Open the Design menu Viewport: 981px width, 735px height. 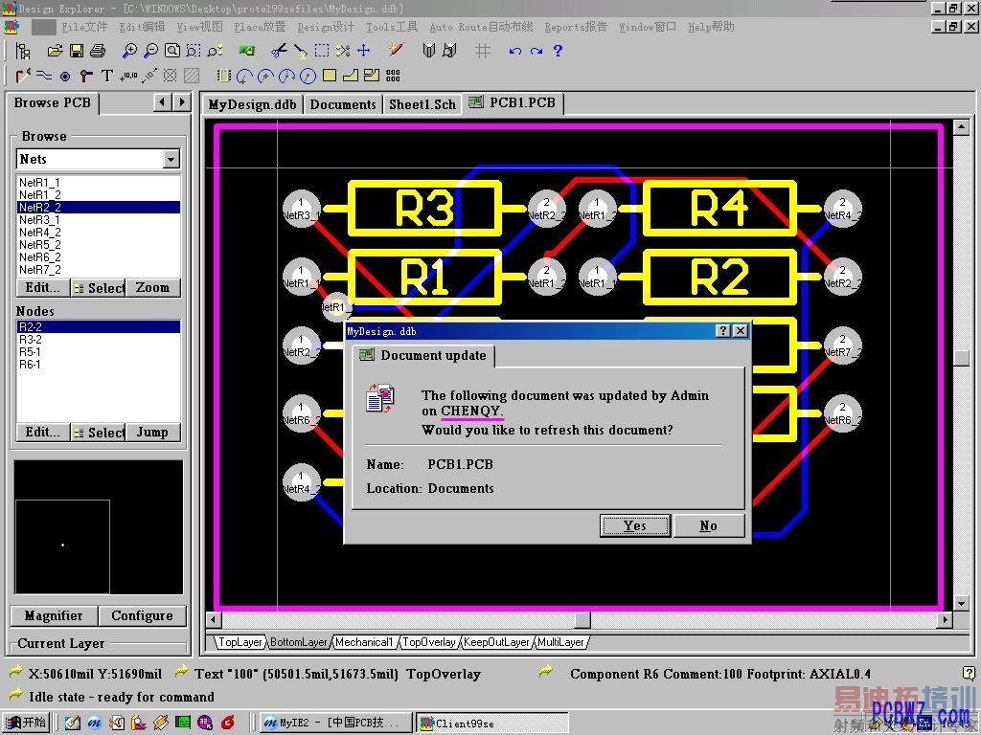click(326, 27)
